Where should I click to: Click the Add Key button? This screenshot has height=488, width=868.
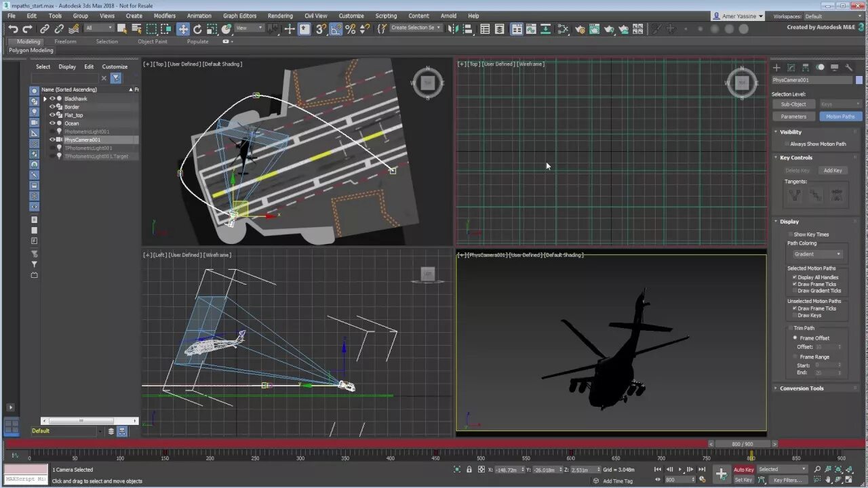click(833, 171)
